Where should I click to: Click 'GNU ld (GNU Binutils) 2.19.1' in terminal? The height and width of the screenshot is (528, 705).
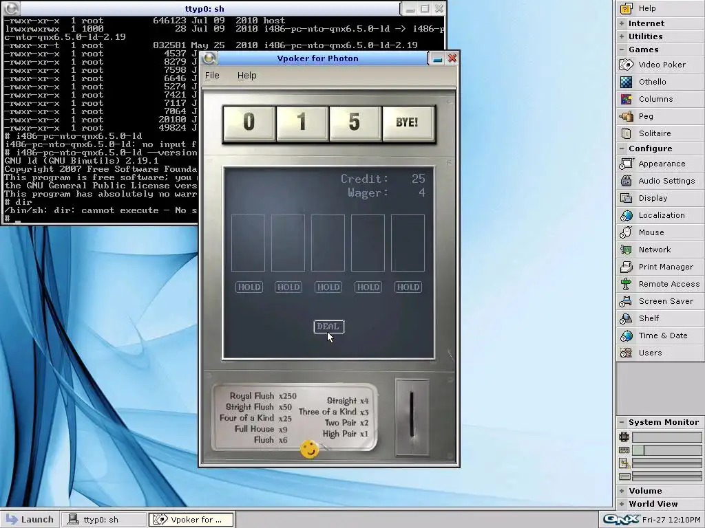pyautogui.click(x=81, y=161)
